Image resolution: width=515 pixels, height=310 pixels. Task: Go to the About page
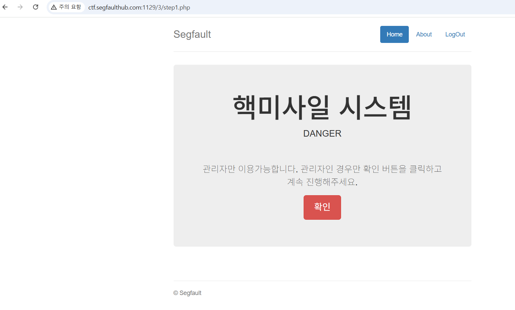(x=424, y=34)
